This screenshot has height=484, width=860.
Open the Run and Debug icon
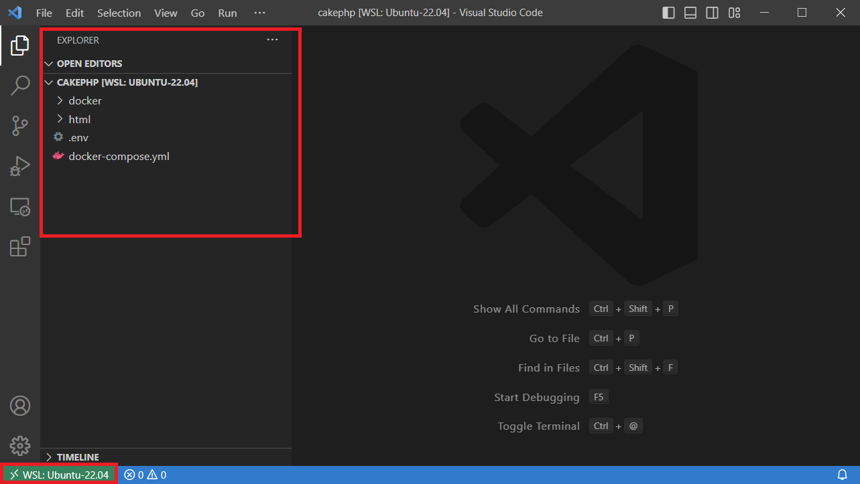(20, 166)
